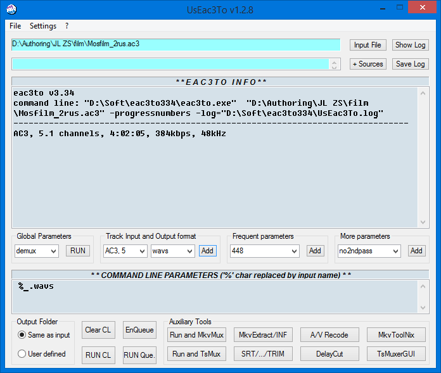This screenshot has width=441, height=373.
Task: Open the ? help menu
Action: point(67,26)
